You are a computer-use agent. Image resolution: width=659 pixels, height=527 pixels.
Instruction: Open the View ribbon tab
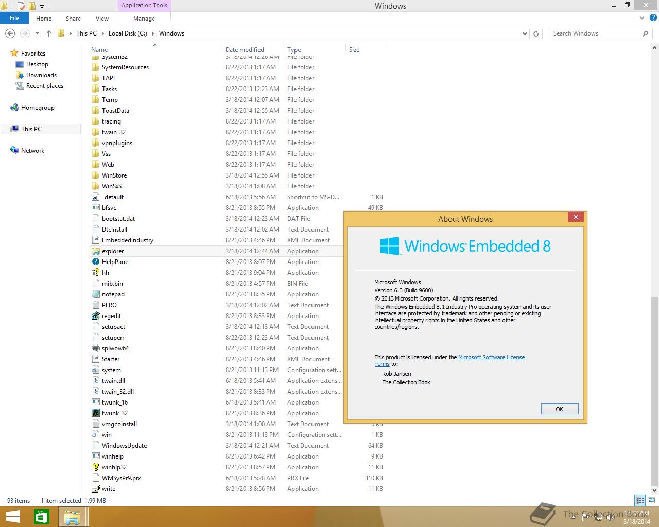(x=102, y=19)
